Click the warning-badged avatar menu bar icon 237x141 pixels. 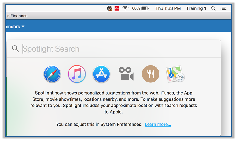click(x=110, y=8)
